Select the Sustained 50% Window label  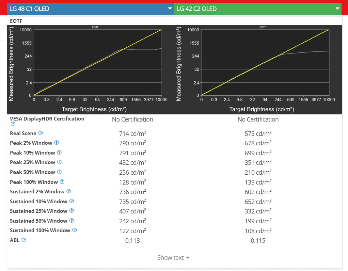pos(38,221)
